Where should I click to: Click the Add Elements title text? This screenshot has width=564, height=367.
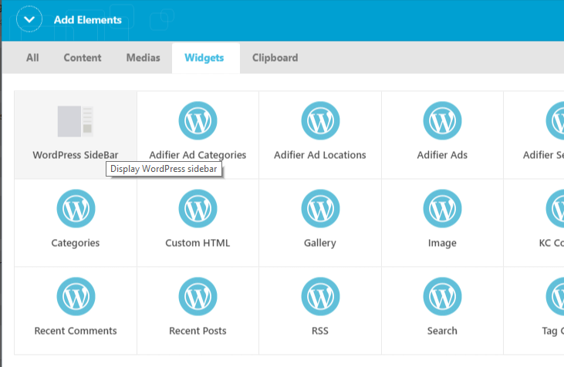[x=88, y=20]
